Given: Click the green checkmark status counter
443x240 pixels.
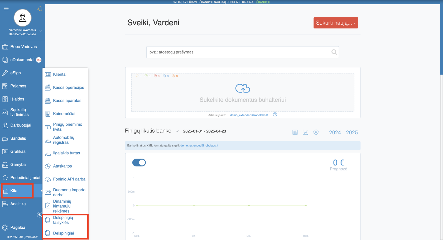Looking at the screenshot, I should 148,76.
